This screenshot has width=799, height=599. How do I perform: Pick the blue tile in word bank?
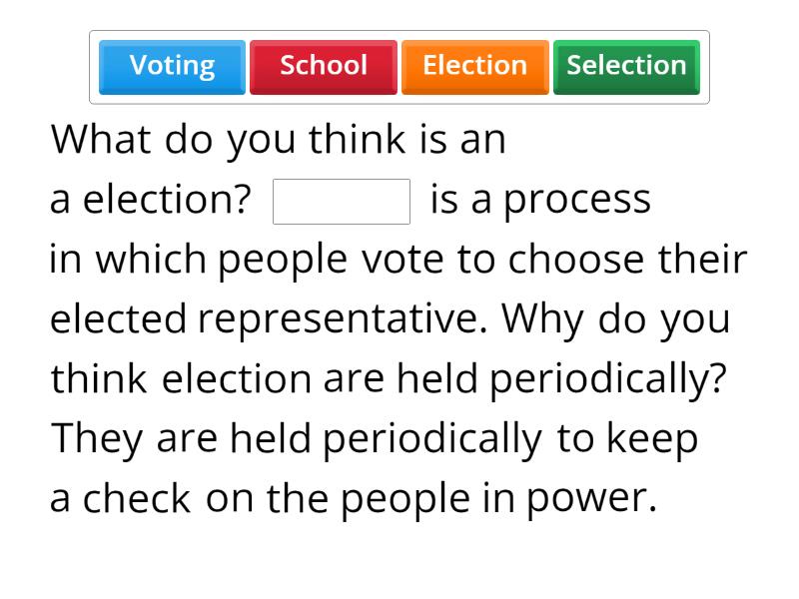[x=172, y=66]
